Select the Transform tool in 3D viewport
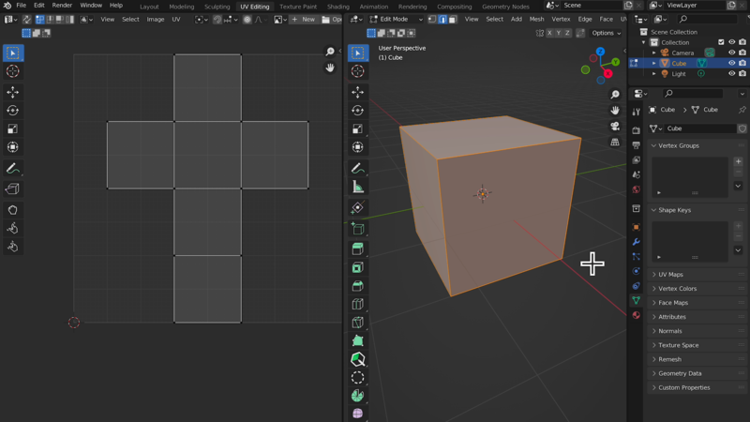The image size is (750, 422). 358,147
